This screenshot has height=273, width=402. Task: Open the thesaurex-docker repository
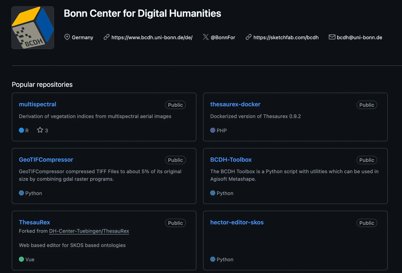[x=235, y=104]
